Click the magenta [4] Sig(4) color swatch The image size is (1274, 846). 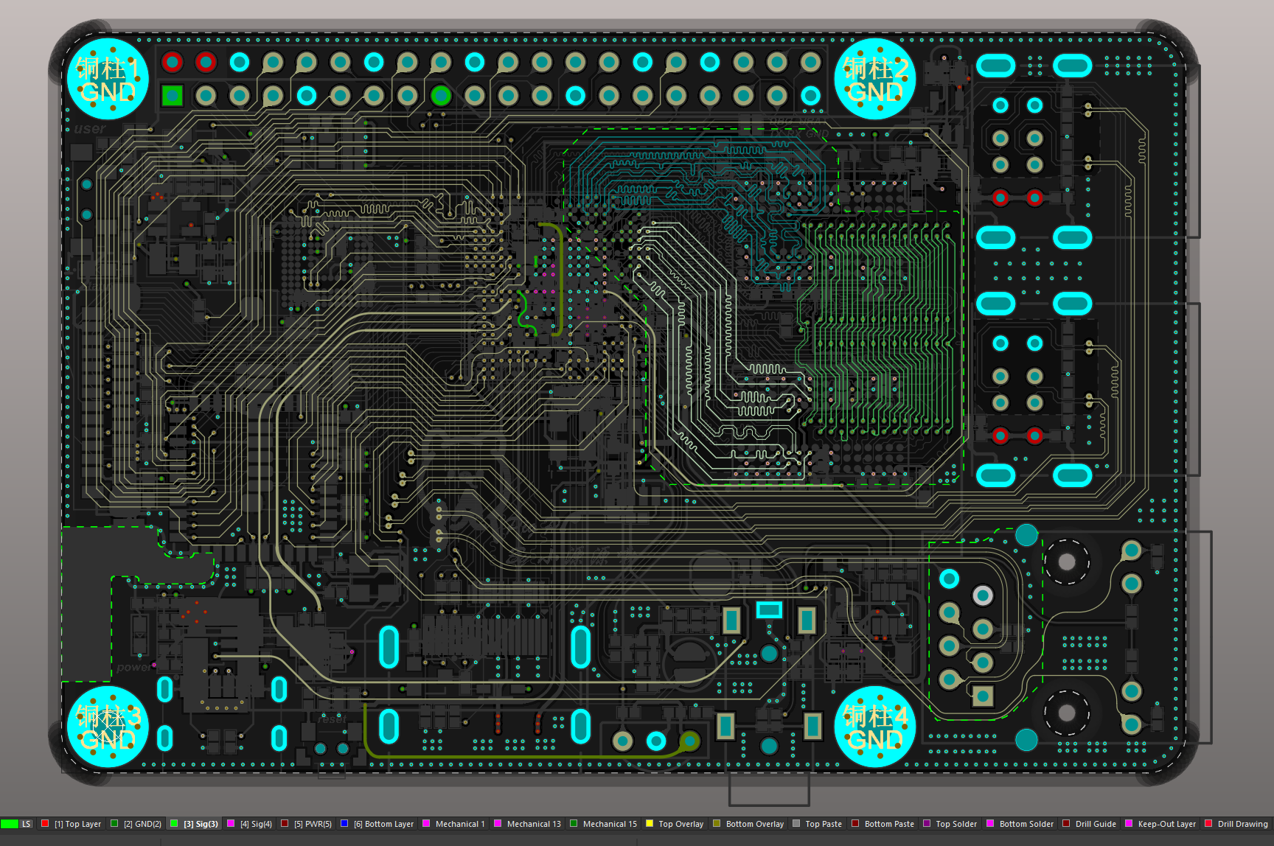pyautogui.click(x=231, y=824)
